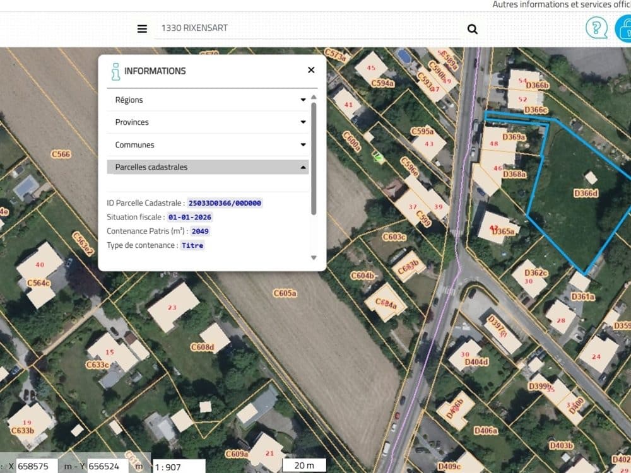The width and height of the screenshot is (631, 473).
Task: Click parcel label D368a on map
Action: [x=514, y=174]
